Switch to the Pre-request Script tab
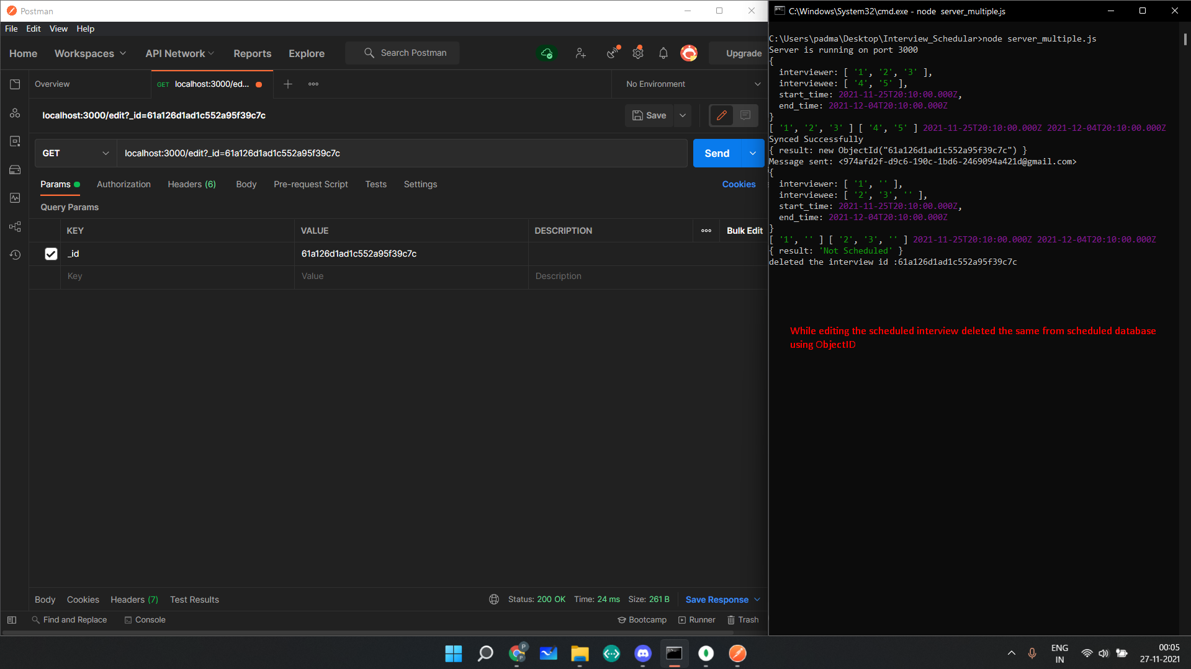The height and width of the screenshot is (669, 1191). [x=310, y=184]
